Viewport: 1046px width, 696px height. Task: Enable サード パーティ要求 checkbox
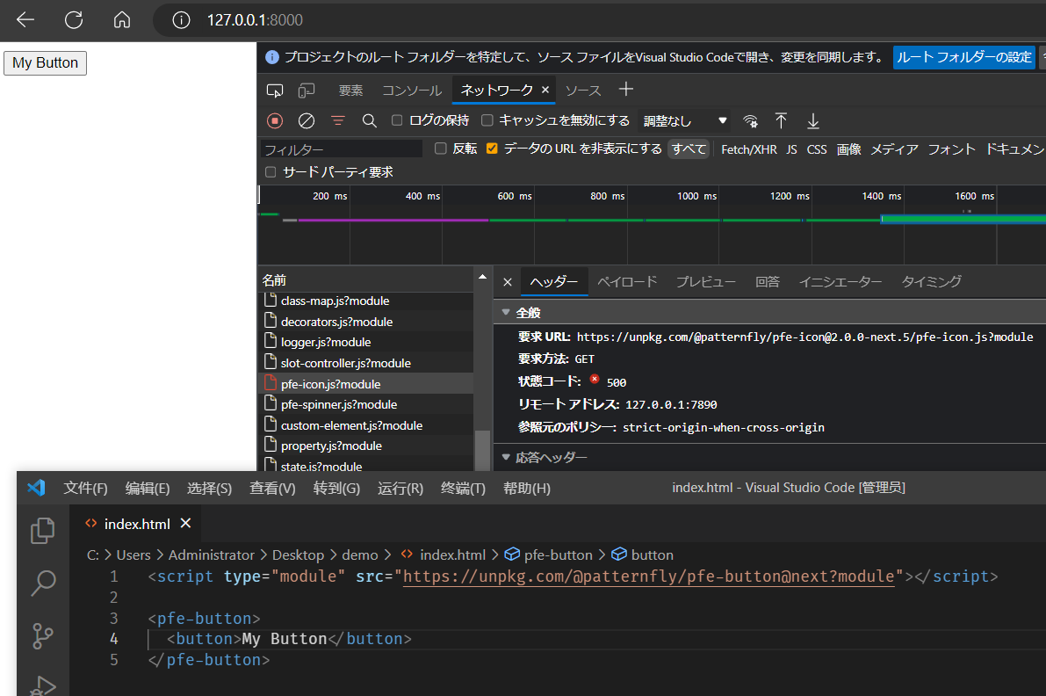(x=271, y=172)
